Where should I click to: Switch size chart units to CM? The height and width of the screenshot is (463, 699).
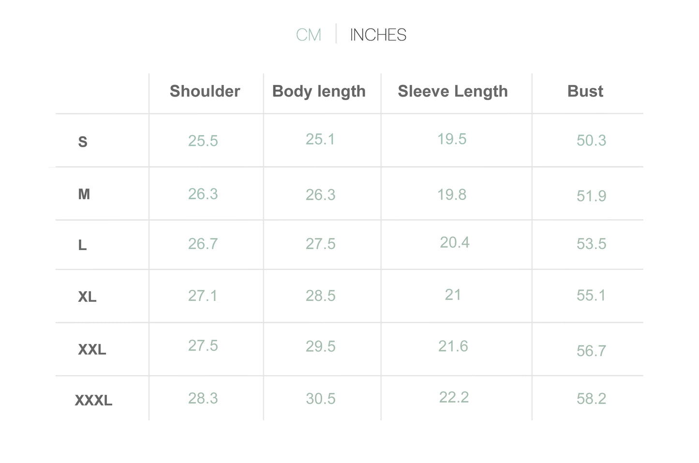(x=309, y=35)
